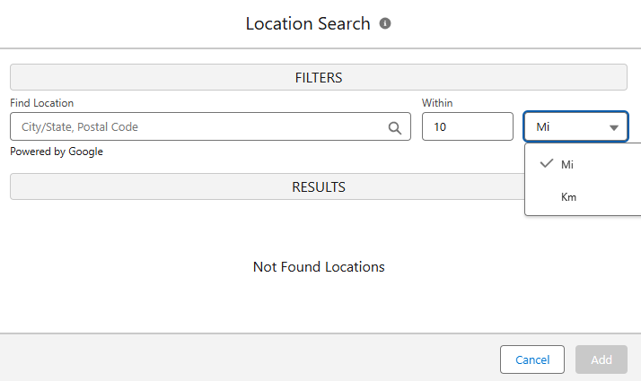Click the Within label

(437, 103)
